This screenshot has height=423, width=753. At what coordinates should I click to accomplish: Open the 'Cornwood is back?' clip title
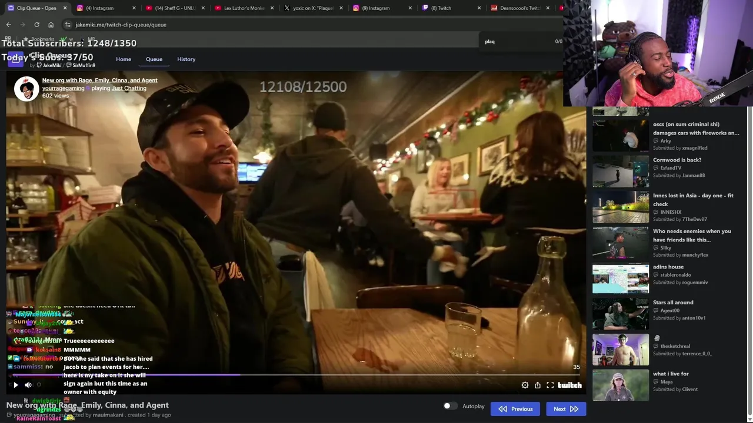pyautogui.click(x=677, y=160)
